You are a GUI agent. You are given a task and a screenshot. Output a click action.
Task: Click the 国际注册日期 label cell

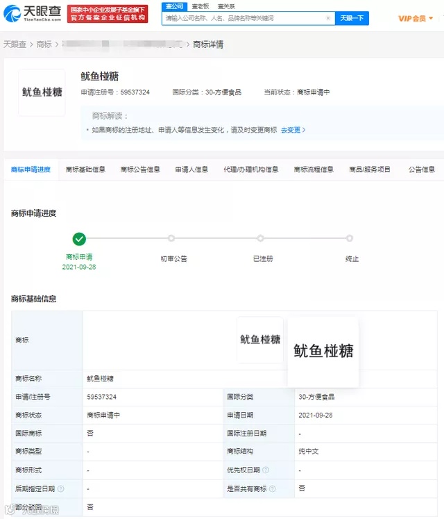point(259,434)
